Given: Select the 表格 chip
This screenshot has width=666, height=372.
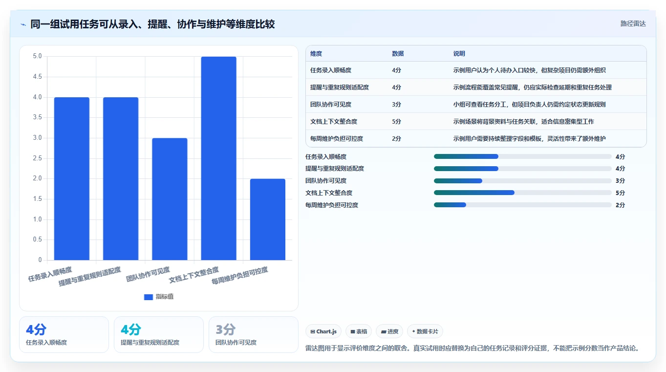Looking at the screenshot, I should 359,331.
